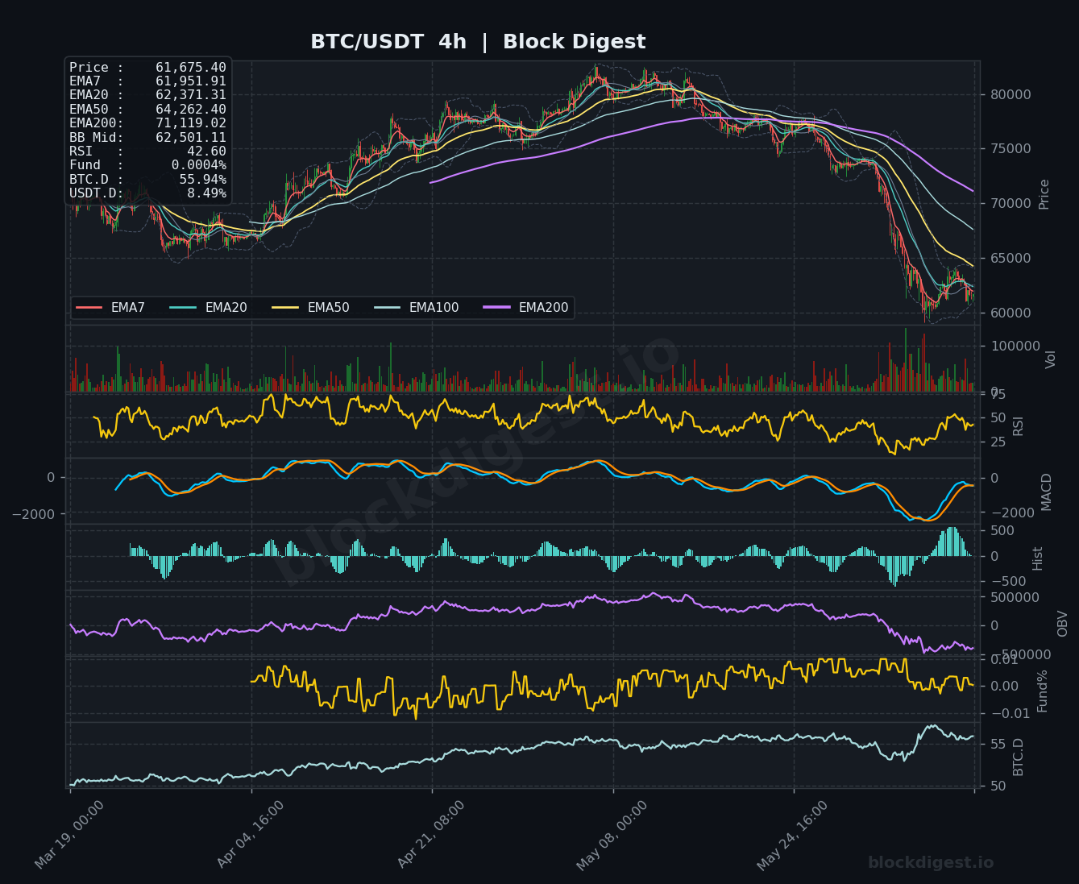The height and width of the screenshot is (884, 1079).
Task: Click the Apr 21, 08:00 date label
Action: tap(431, 835)
